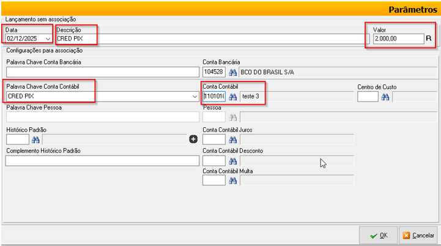Expand the Palavra Chave Conta Contábil dropdown

coord(195,97)
